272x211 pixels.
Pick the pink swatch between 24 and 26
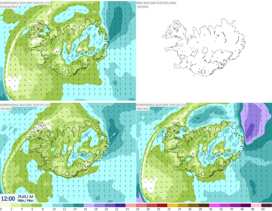(131, 205)
